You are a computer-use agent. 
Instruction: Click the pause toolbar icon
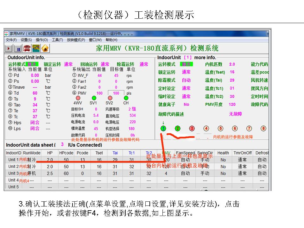coord(18,48)
